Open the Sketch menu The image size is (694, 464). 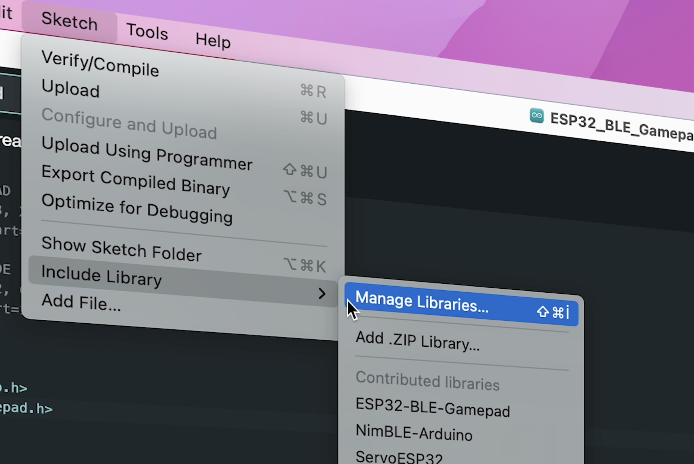[69, 21]
